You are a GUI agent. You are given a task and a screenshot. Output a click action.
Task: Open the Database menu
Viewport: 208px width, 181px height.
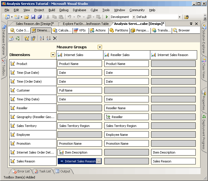79,10
